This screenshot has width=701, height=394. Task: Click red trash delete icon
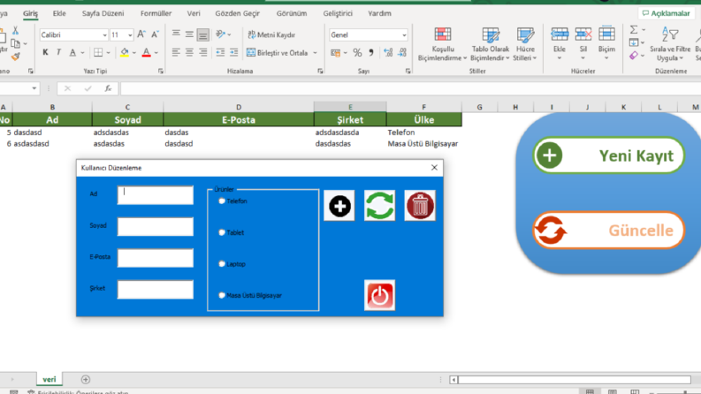pyautogui.click(x=420, y=206)
